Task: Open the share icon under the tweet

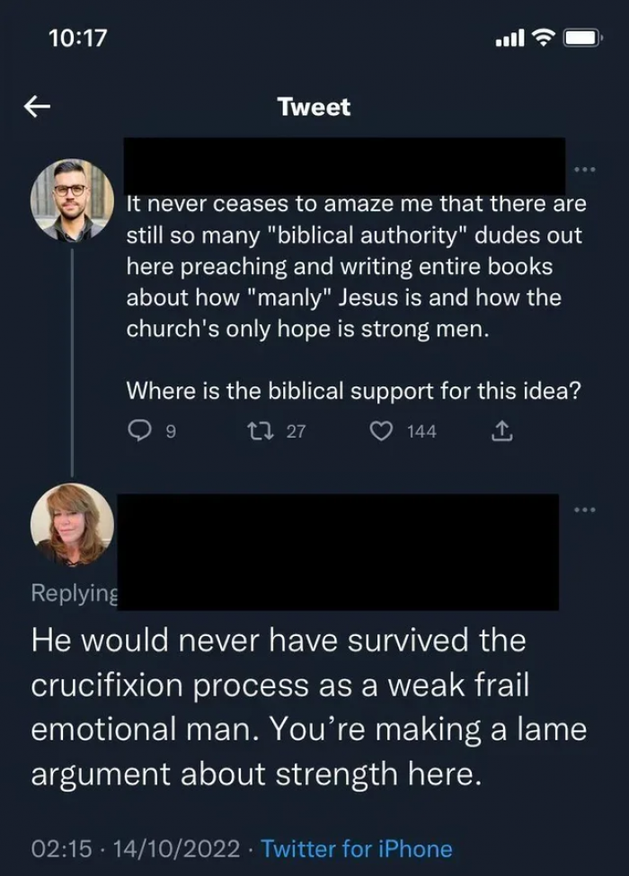Action: tap(503, 432)
